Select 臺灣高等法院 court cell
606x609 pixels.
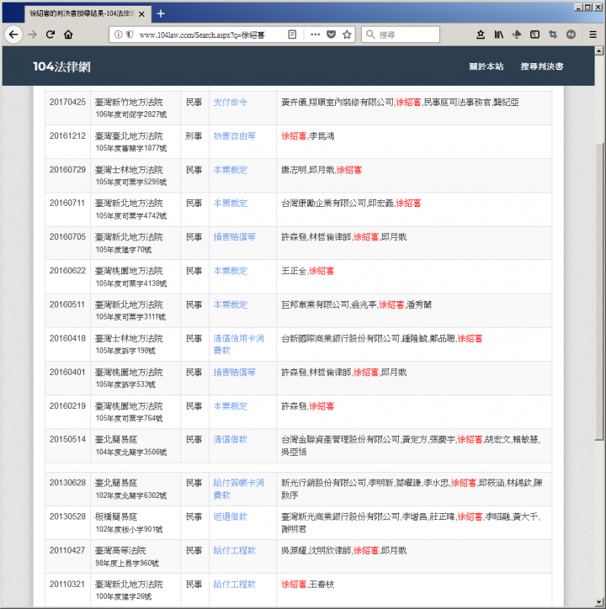click(120, 550)
